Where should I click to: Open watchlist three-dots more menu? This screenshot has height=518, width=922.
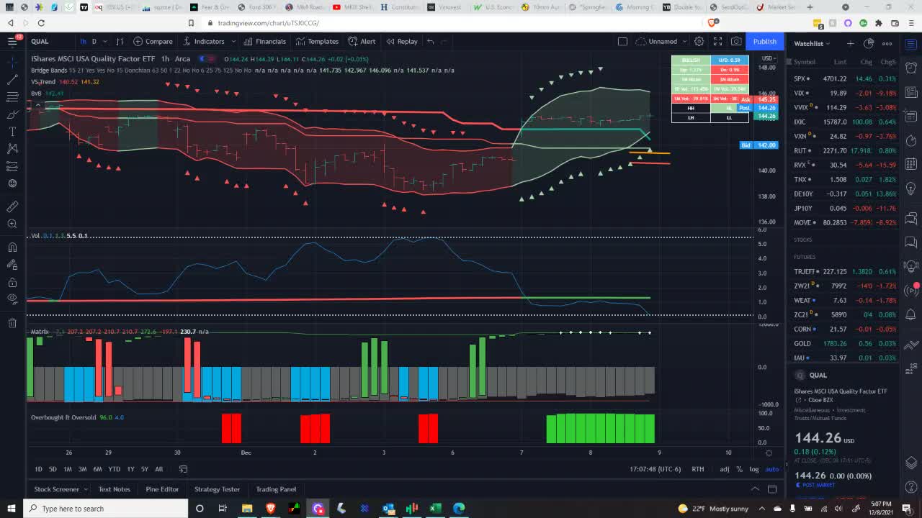click(x=887, y=43)
